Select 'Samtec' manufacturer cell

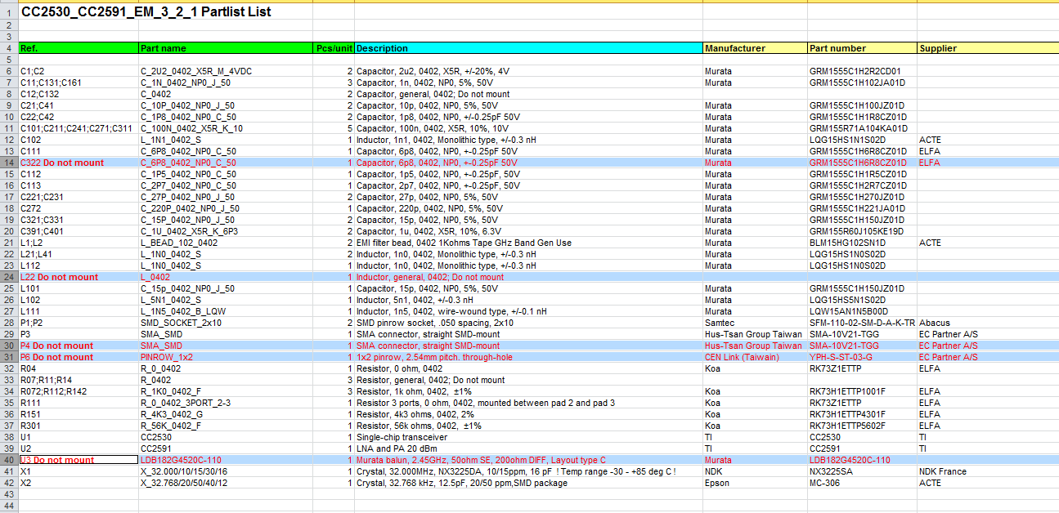755,323
